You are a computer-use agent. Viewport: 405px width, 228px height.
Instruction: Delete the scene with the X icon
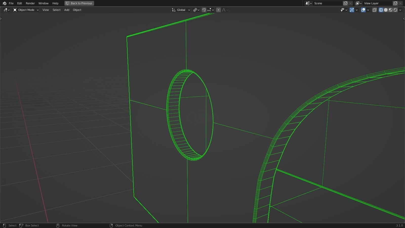350,3
